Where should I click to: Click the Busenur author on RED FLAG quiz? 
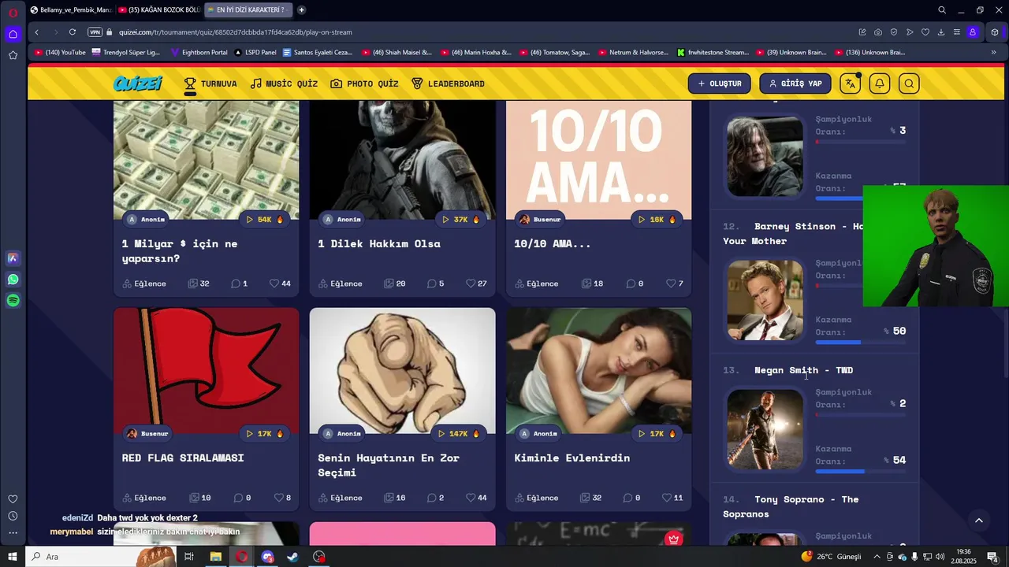click(147, 434)
